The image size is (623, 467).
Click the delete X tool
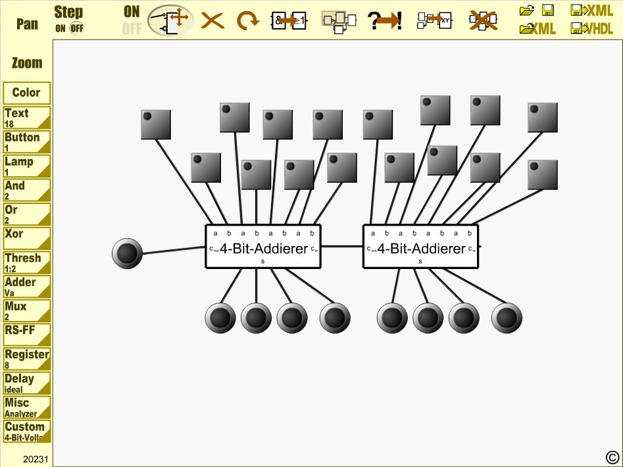click(212, 21)
